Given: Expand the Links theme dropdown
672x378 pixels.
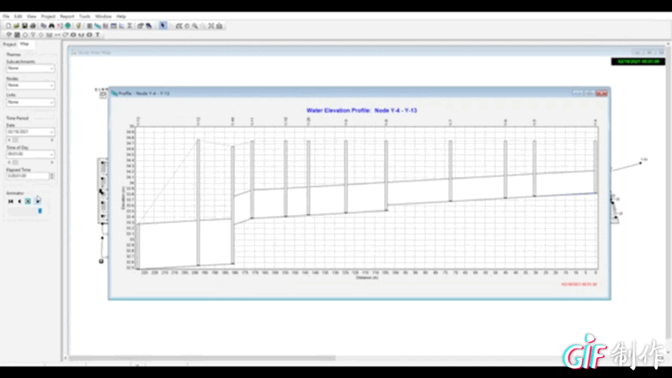Looking at the screenshot, I should [51, 102].
